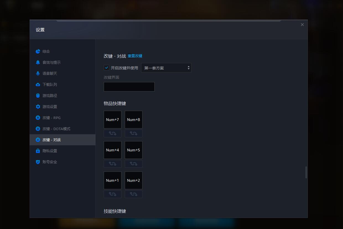Open the 第一套方案 scheme dropdown
This screenshot has height=229, width=343.
click(166, 68)
